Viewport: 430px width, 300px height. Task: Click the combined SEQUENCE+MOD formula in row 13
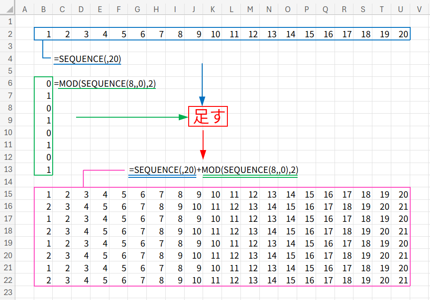point(213,170)
